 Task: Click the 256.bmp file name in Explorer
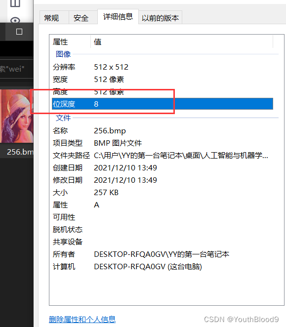click(x=20, y=152)
